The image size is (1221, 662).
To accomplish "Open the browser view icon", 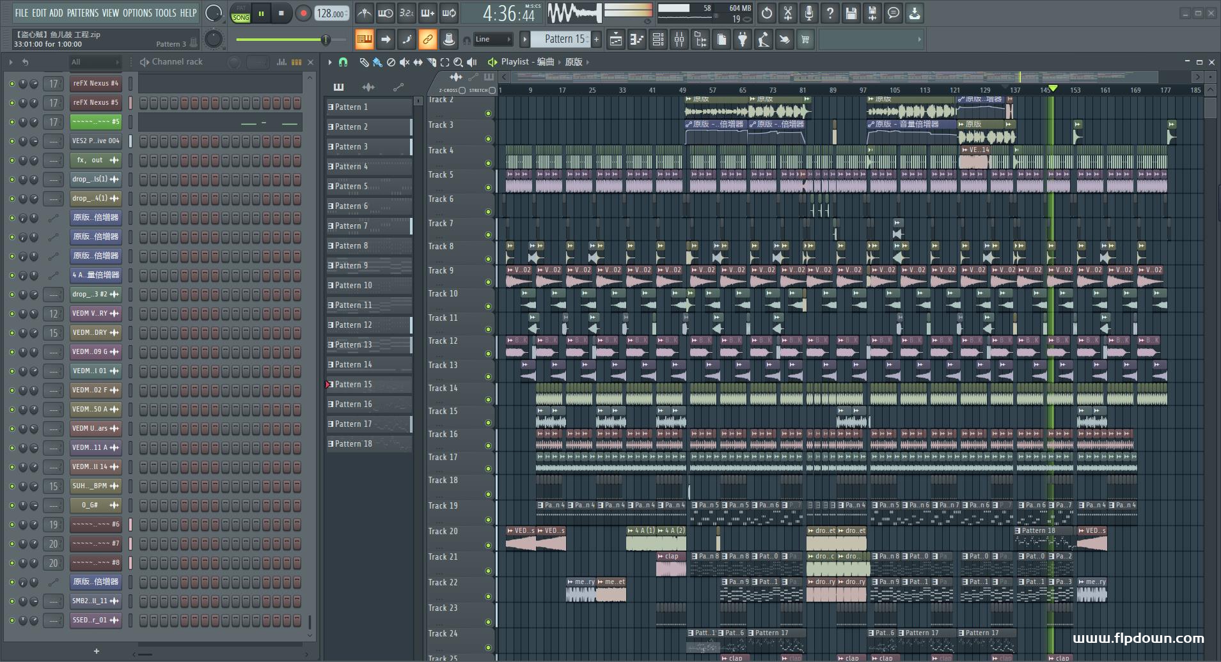I will (x=700, y=40).
